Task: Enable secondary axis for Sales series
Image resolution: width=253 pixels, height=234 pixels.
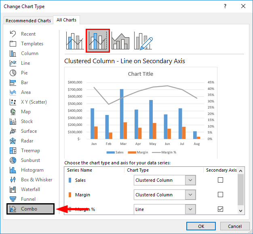Action: pos(220,180)
